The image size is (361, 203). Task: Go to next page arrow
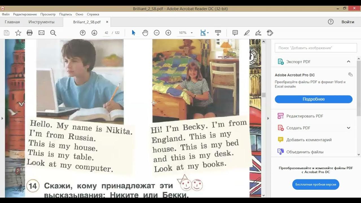[x=94, y=33]
